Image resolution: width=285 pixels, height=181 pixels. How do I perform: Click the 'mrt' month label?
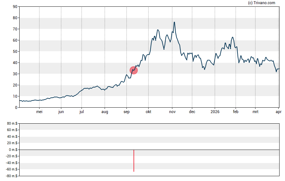[255, 112]
